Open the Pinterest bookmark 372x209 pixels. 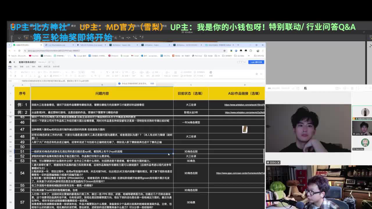[113, 56]
